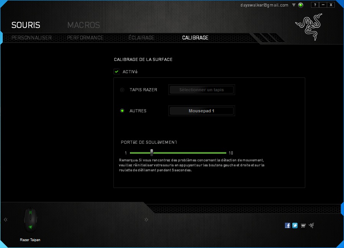
Task: Click the lift-off range slider handle
Action: pyautogui.click(x=151, y=153)
